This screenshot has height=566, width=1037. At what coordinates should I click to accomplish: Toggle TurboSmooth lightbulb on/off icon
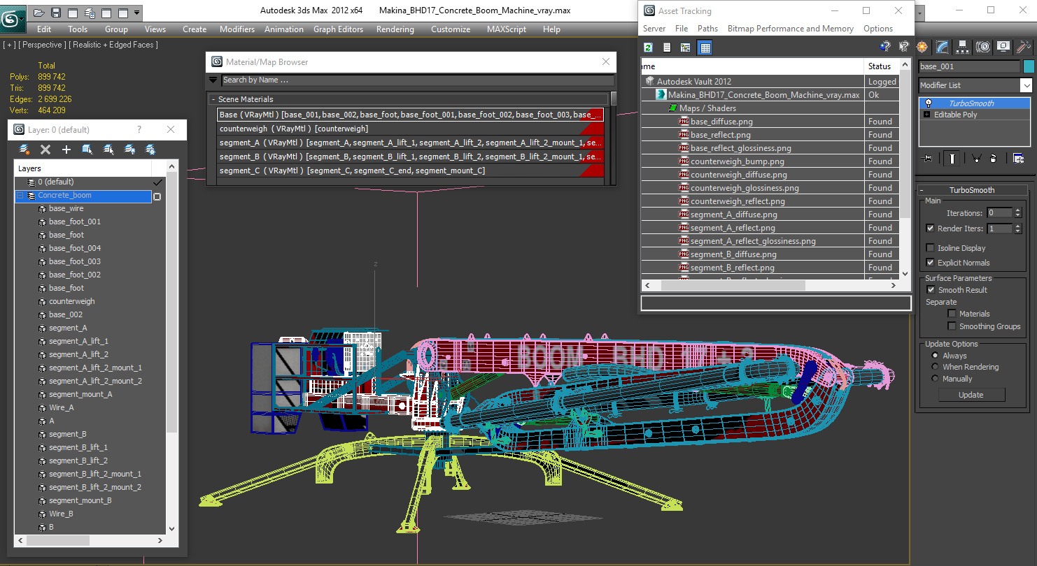click(928, 103)
